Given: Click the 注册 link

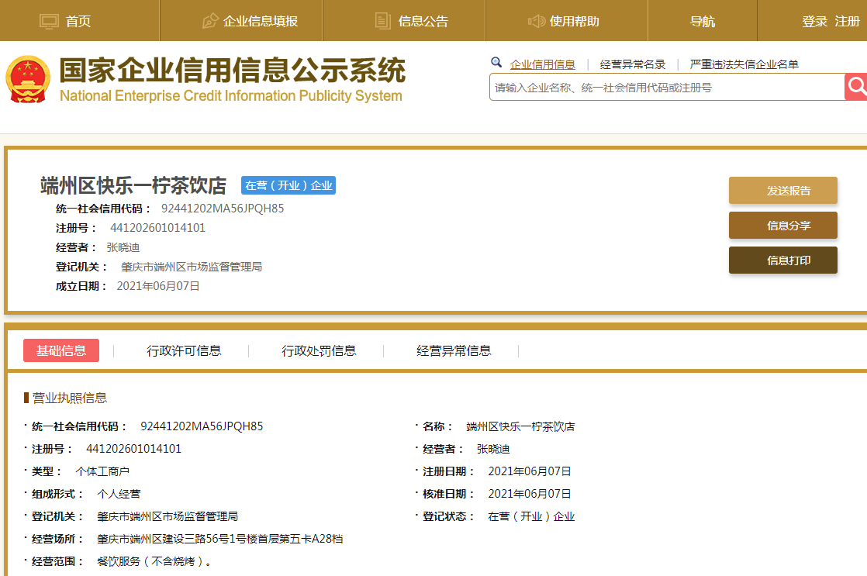Looking at the screenshot, I should (847, 22).
